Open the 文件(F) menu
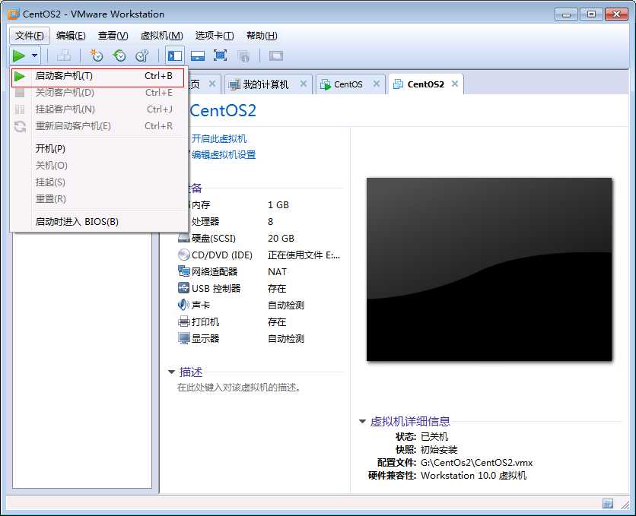636x516 pixels. coord(30,36)
